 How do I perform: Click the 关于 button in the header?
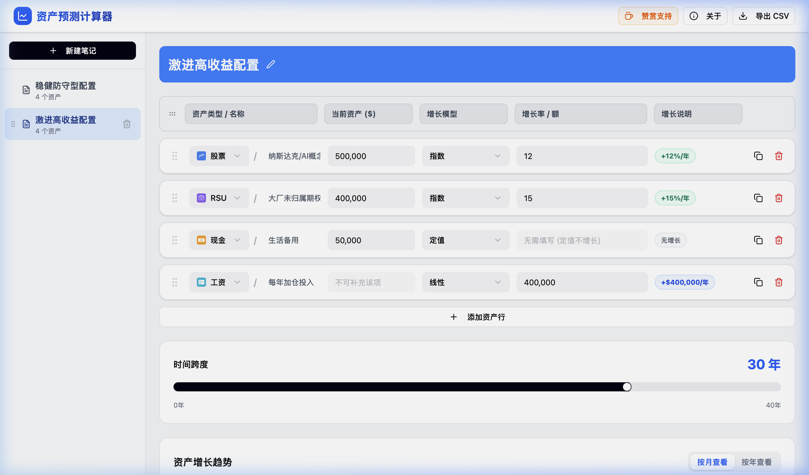pos(705,16)
